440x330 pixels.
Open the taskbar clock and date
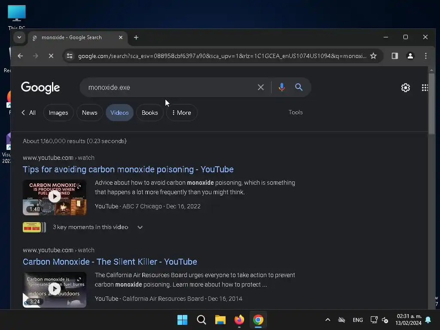pyautogui.click(x=409, y=320)
